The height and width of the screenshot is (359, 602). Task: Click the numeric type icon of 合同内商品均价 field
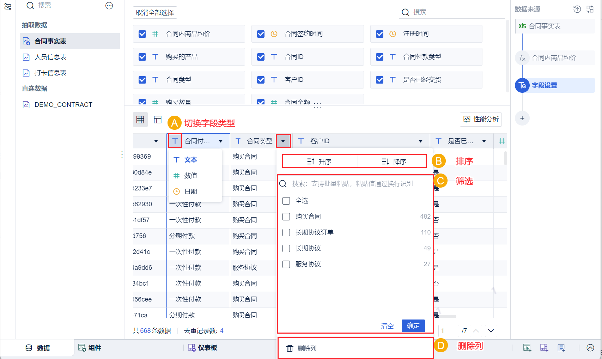click(x=155, y=34)
